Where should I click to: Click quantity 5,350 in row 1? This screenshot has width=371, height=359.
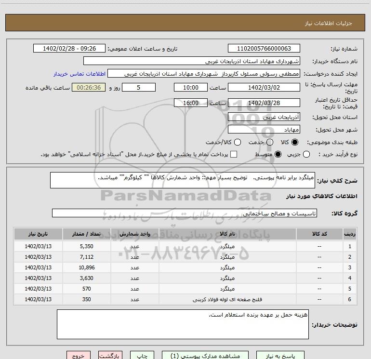pyautogui.click(x=86, y=246)
